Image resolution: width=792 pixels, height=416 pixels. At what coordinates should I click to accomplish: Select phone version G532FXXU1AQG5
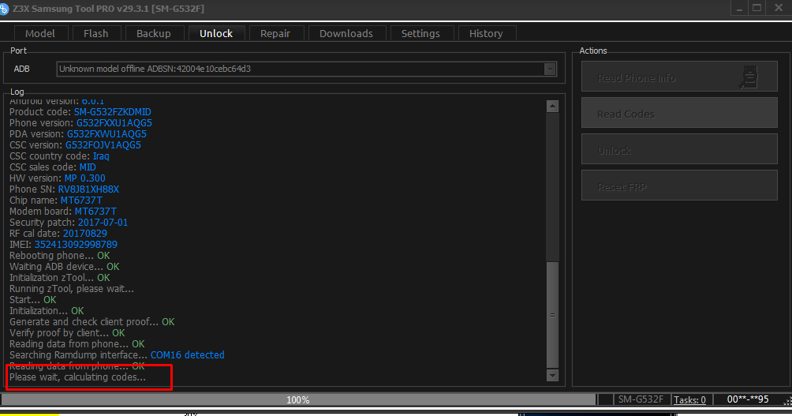(x=114, y=123)
